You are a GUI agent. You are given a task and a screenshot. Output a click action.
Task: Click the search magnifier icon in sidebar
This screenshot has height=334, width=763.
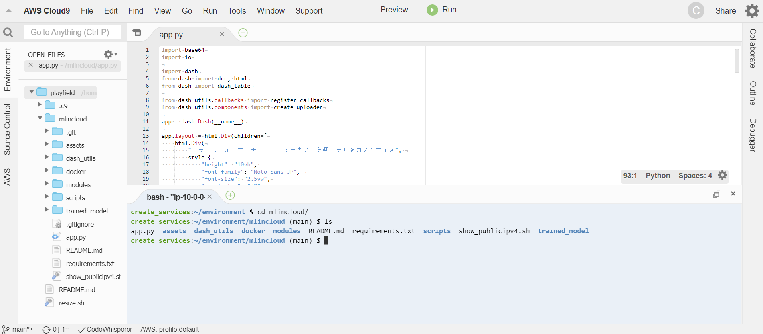tap(8, 32)
